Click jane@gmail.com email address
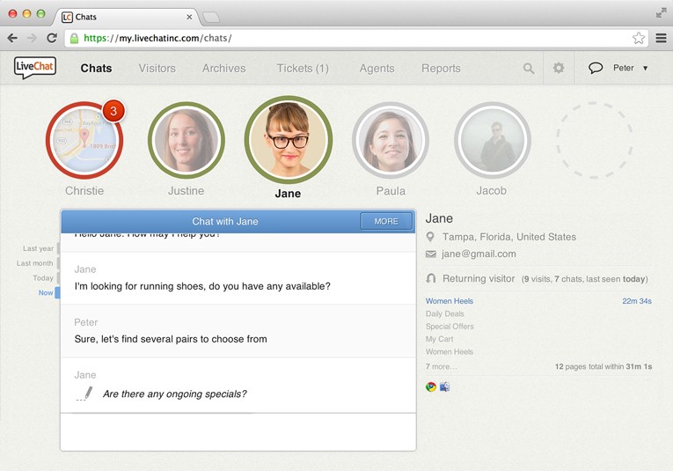 (x=479, y=254)
